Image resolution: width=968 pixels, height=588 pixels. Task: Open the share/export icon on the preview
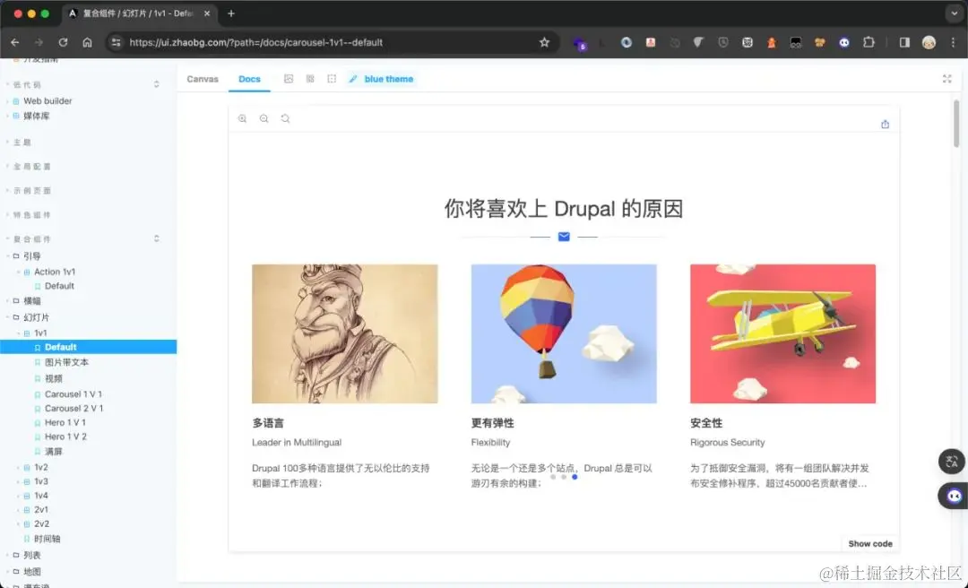coord(885,124)
